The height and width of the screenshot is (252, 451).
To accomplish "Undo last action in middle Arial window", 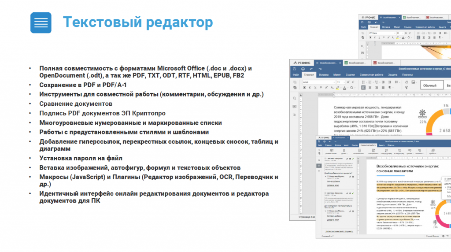I will [x=311, y=69].
